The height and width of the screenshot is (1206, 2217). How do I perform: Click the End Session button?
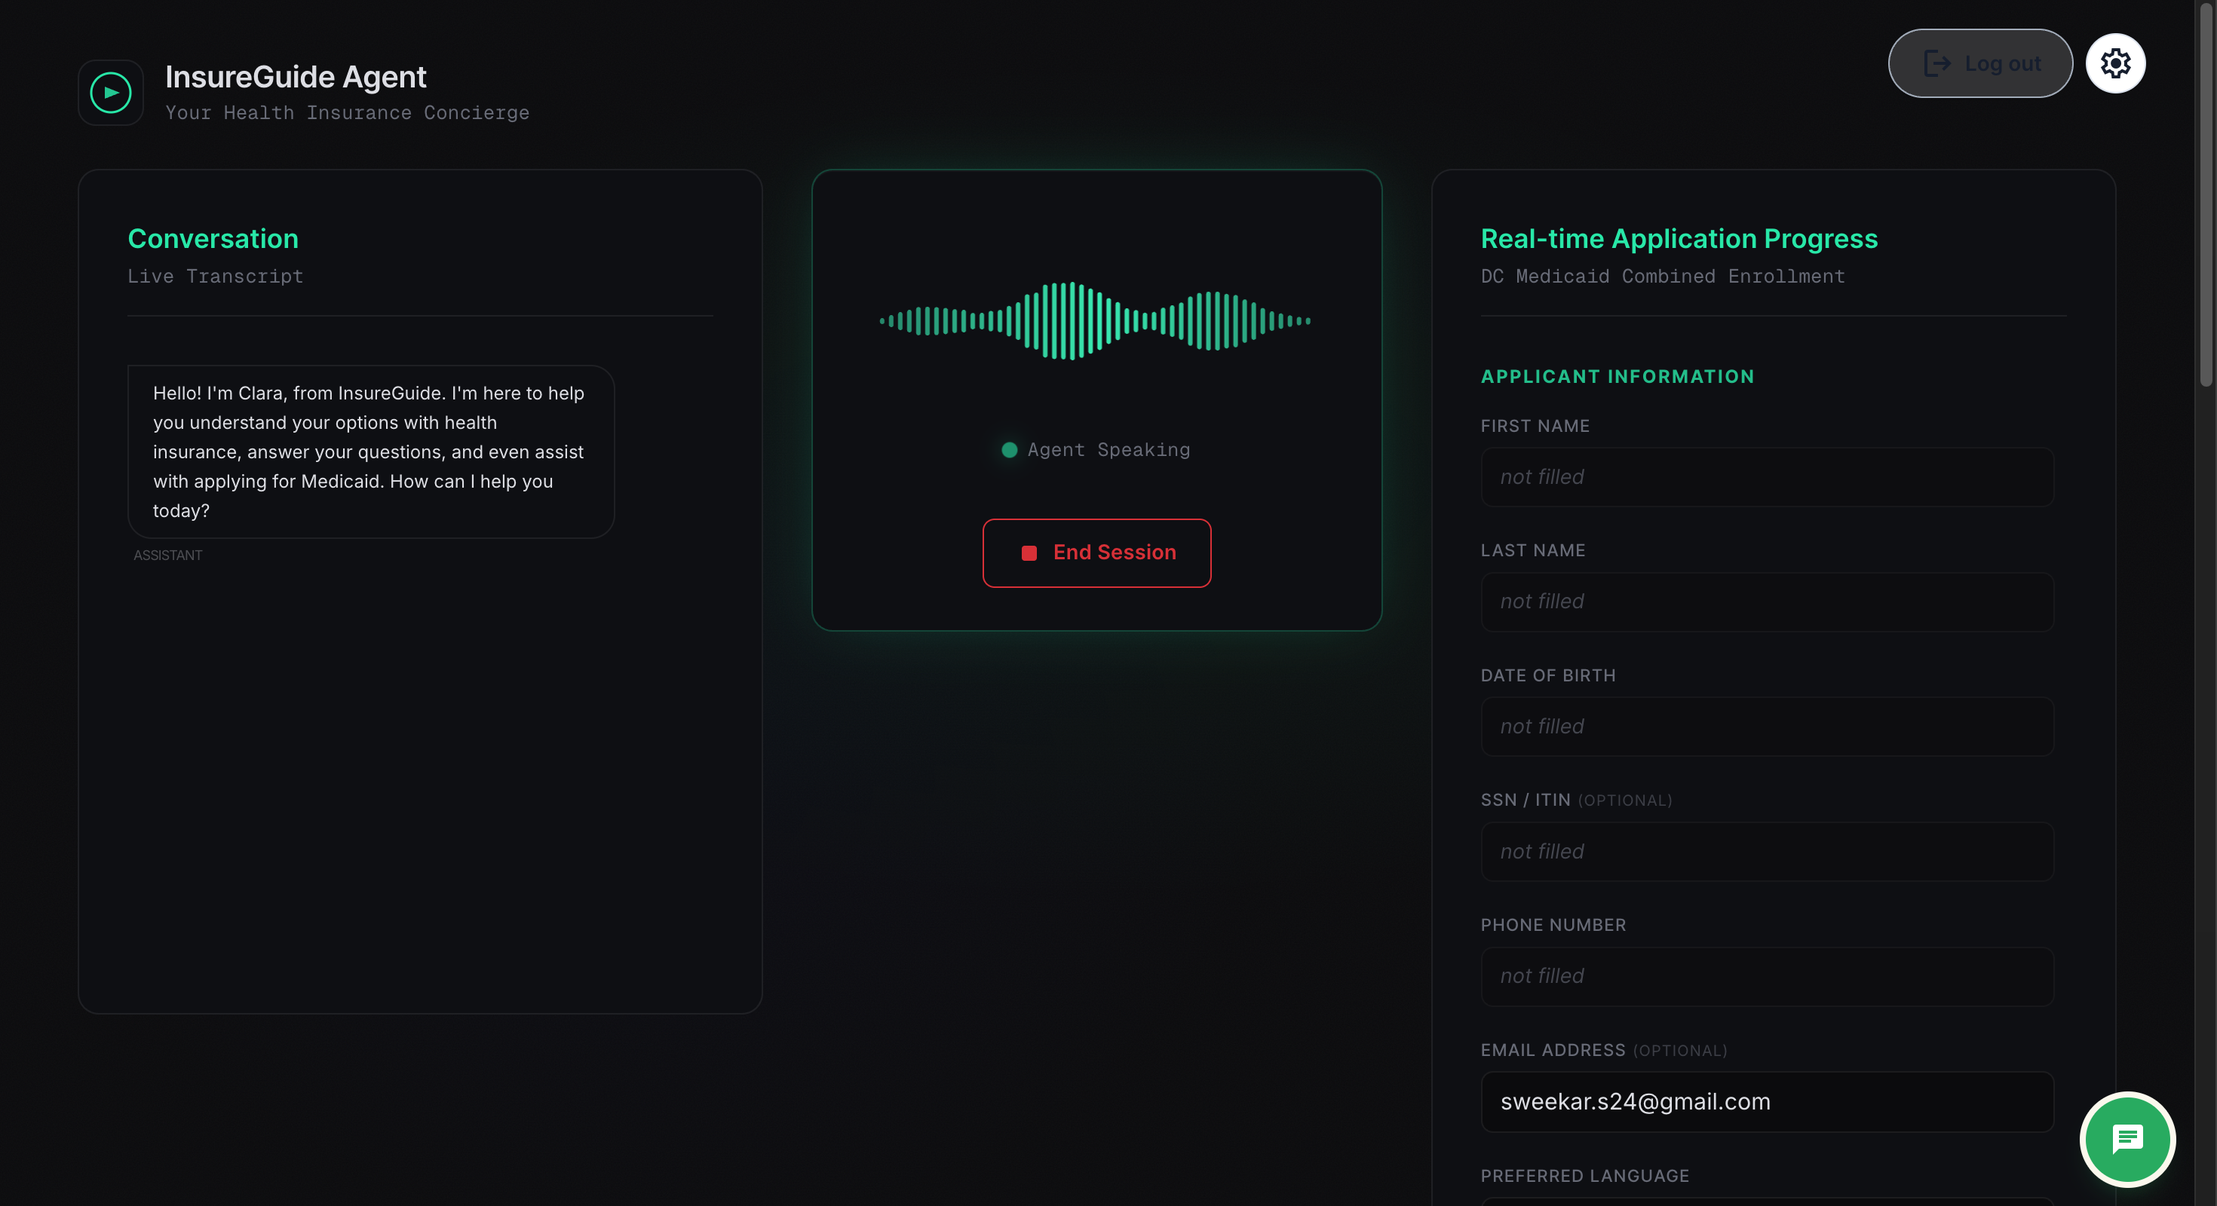point(1096,552)
